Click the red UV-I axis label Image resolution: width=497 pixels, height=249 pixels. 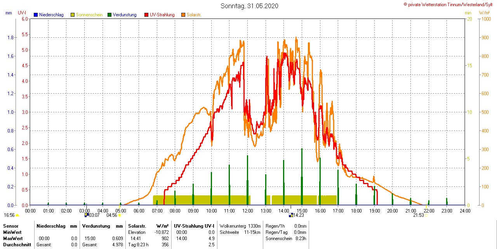tap(22, 13)
